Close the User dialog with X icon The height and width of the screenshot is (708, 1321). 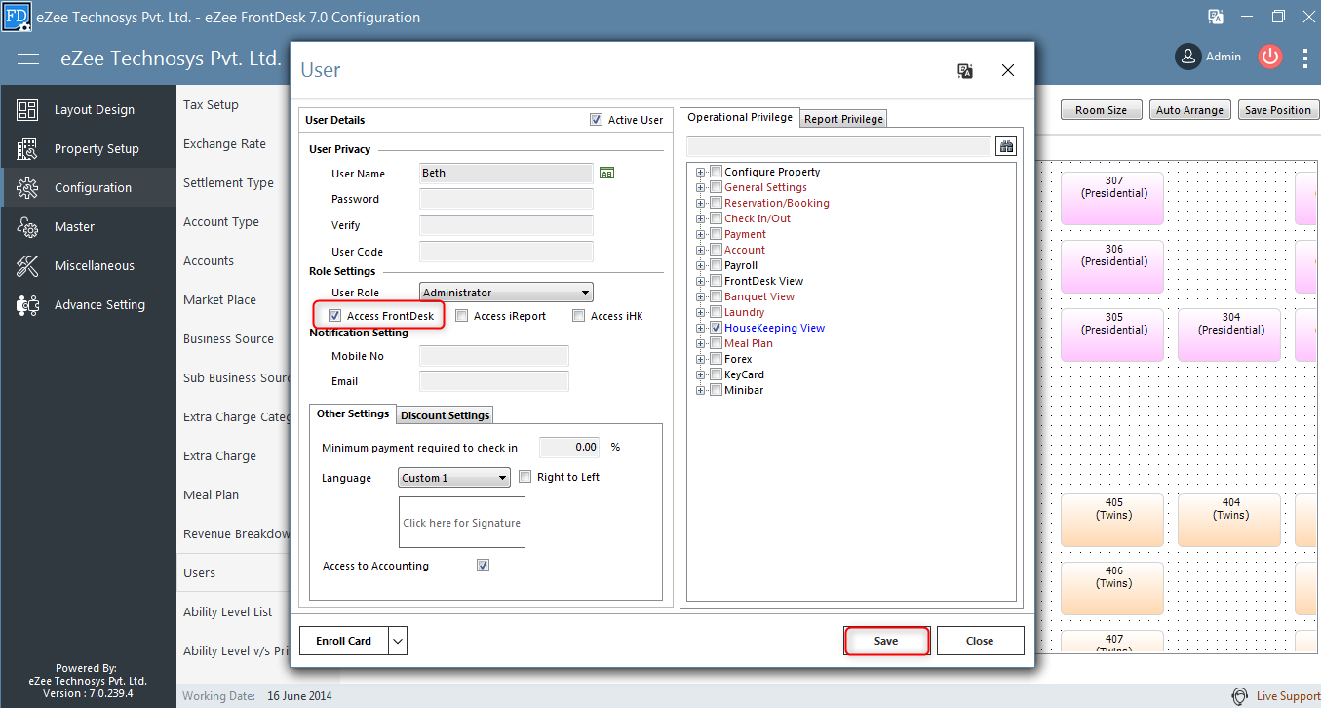pos(1008,70)
